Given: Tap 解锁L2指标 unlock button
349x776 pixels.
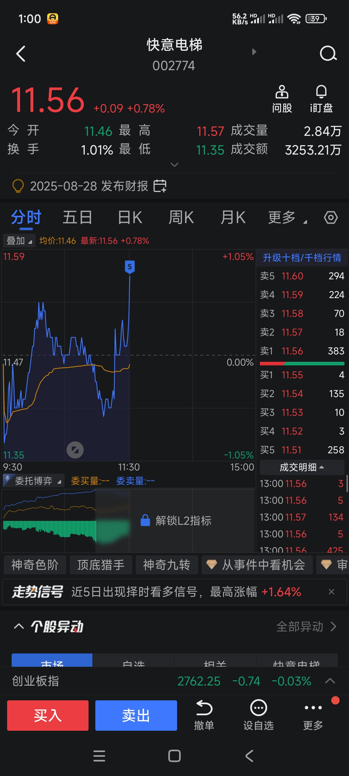Looking at the screenshot, I should click(176, 520).
